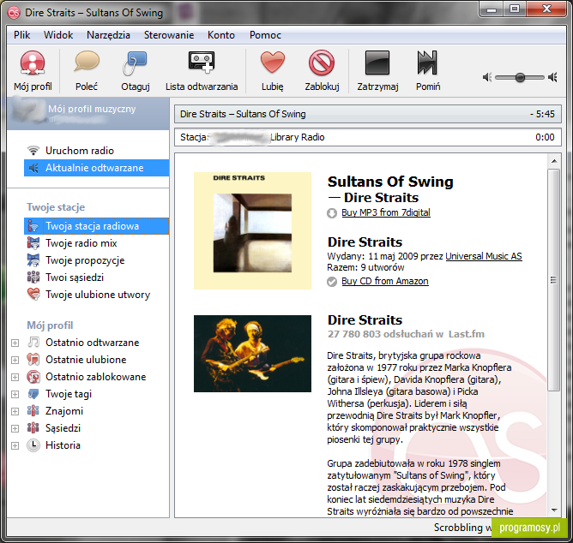This screenshot has height=543, width=573.
Task: Click the Dire Straits album cover thumbnail
Action: 252,230
